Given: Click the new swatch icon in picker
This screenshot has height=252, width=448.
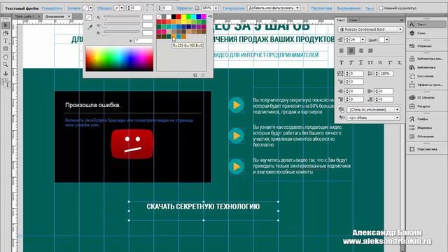Looking at the screenshot, I should 195,75.
